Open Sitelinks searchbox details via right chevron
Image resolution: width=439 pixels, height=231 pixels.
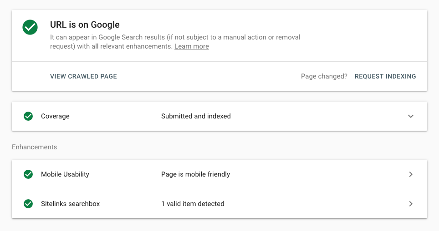coord(411,204)
